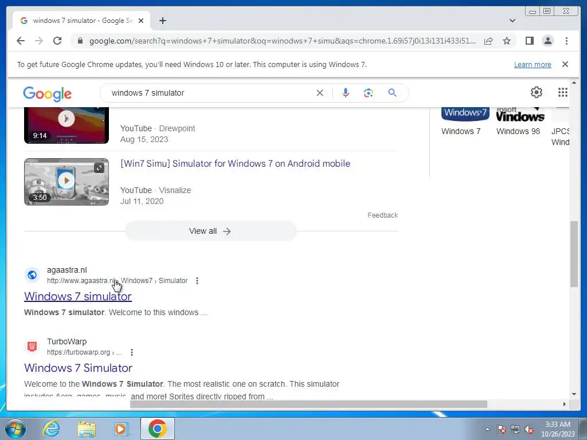Open the network tray icon
Image resolution: width=587 pixels, height=440 pixels.
pos(515,429)
